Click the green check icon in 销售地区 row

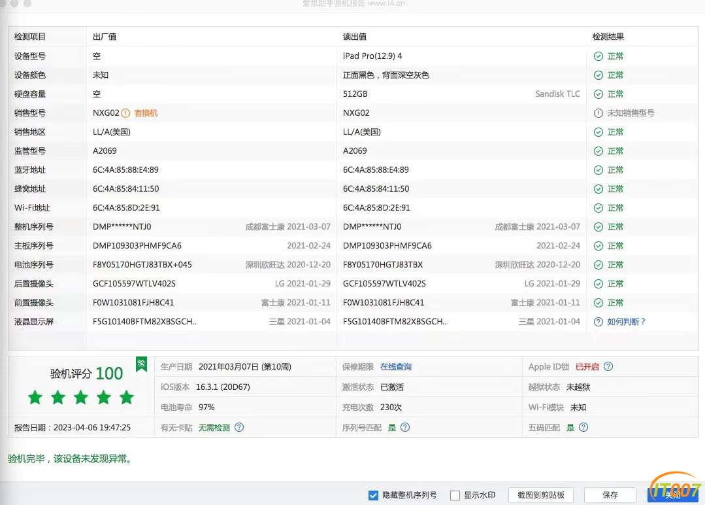point(598,132)
